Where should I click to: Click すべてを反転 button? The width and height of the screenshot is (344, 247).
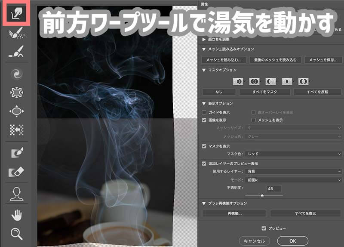(317, 92)
